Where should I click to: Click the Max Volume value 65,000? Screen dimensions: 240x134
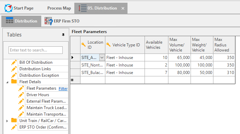click(x=180, y=58)
